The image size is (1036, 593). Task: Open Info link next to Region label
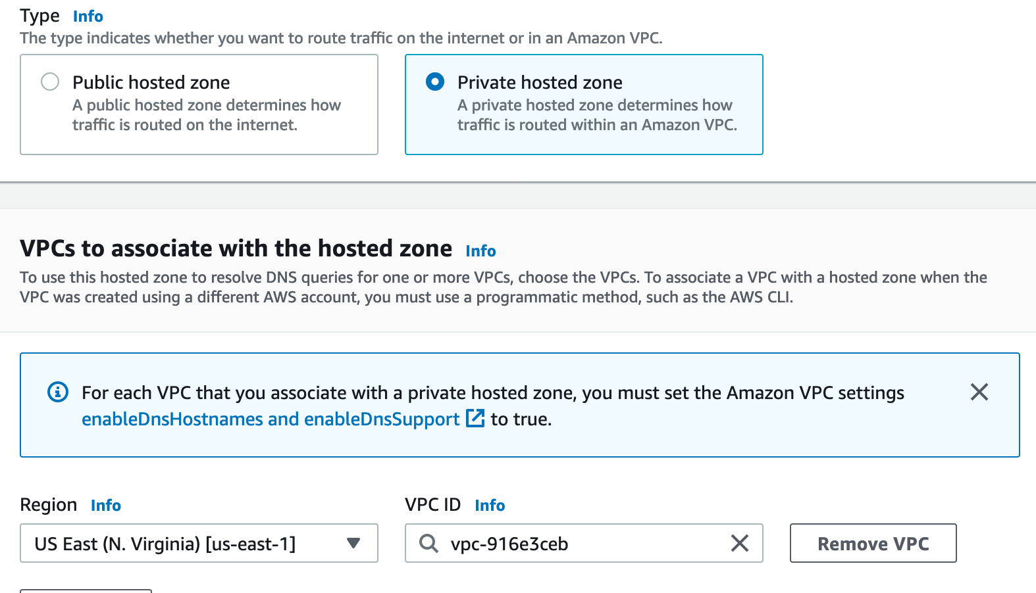point(106,506)
